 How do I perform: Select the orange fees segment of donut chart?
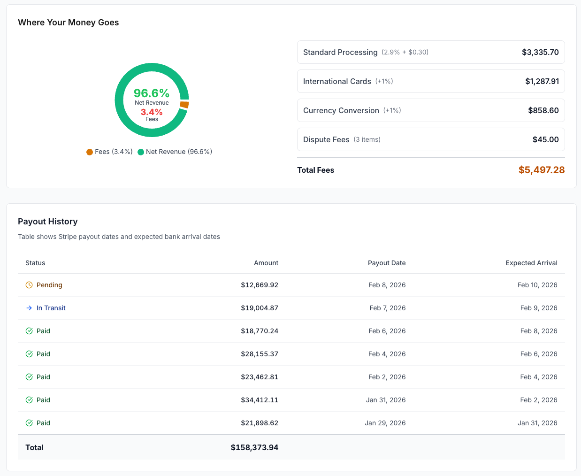click(184, 105)
